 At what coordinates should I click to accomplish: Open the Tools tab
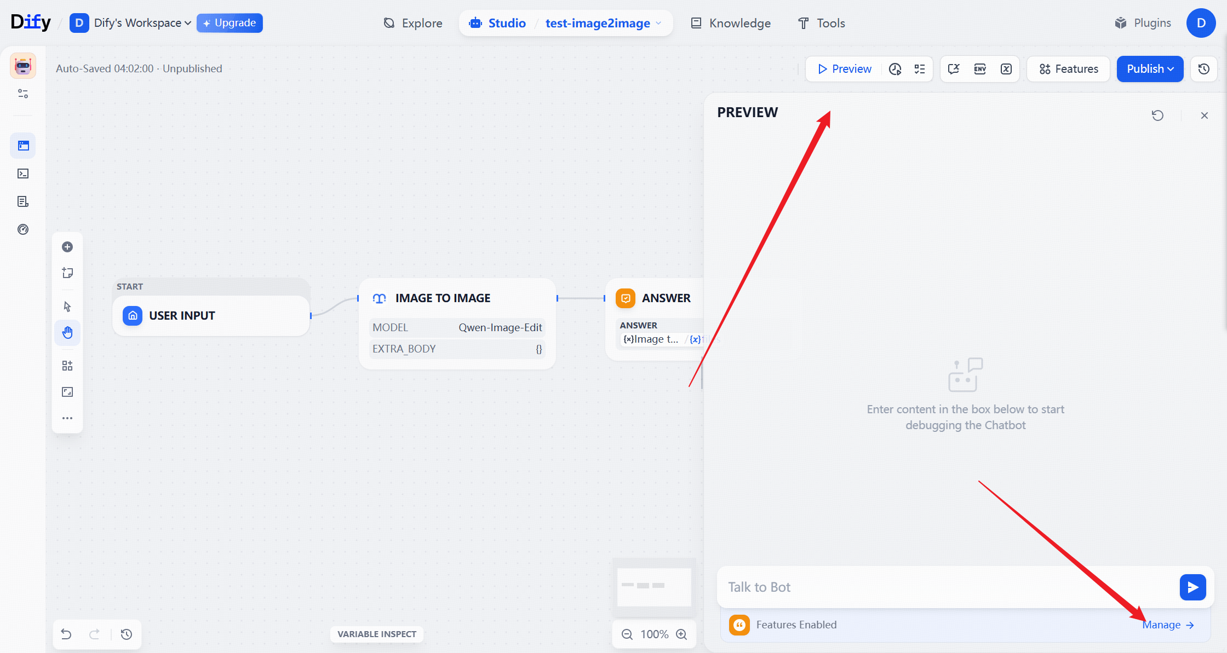pyautogui.click(x=822, y=23)
